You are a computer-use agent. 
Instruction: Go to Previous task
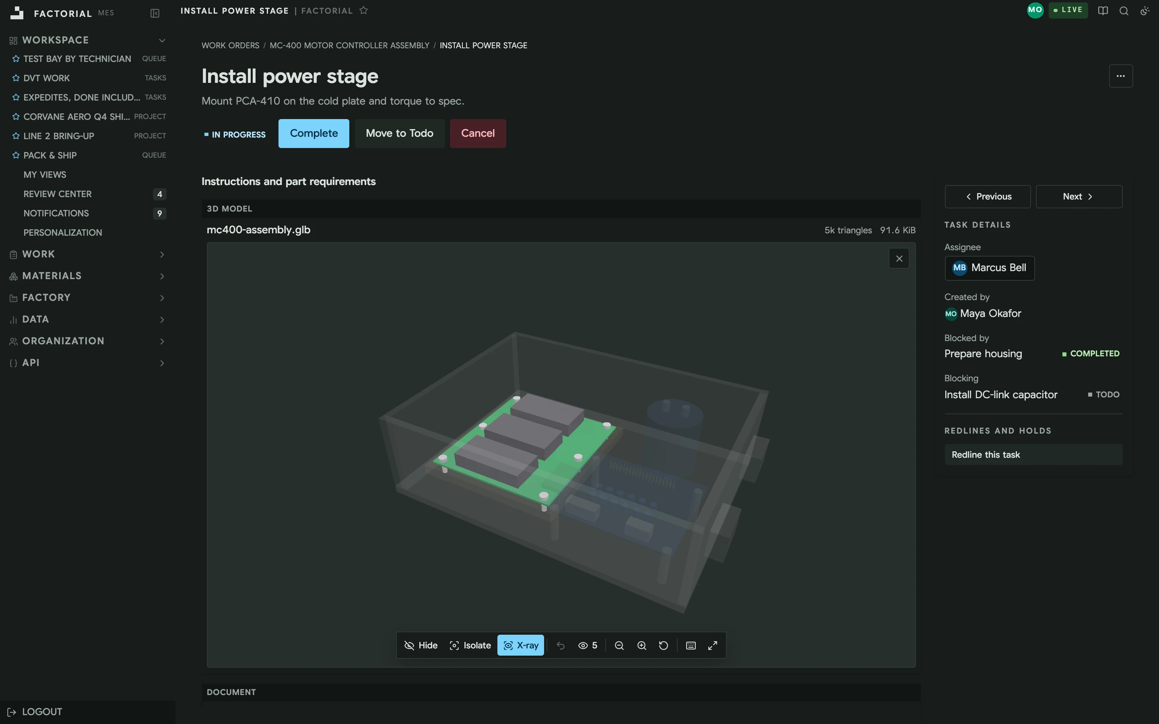(x=988, y=197)
